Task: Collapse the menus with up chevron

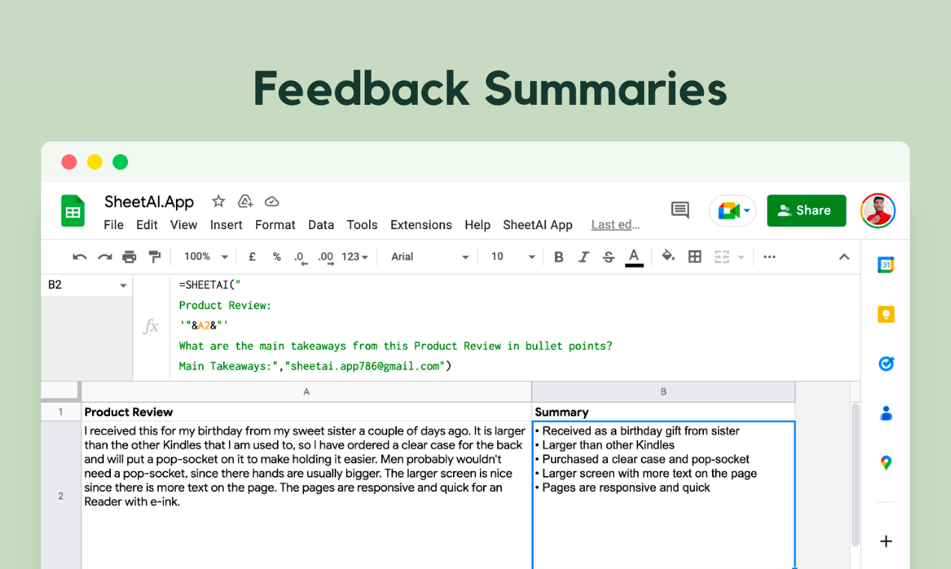Action: (x=844, y=257)
